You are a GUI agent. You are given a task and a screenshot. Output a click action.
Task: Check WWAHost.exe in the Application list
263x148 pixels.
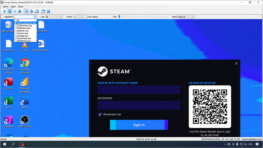pyautogui.click(x=15, y=41)
